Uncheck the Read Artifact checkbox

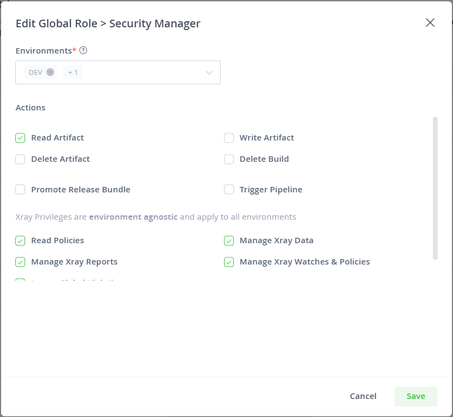point(20,138)
